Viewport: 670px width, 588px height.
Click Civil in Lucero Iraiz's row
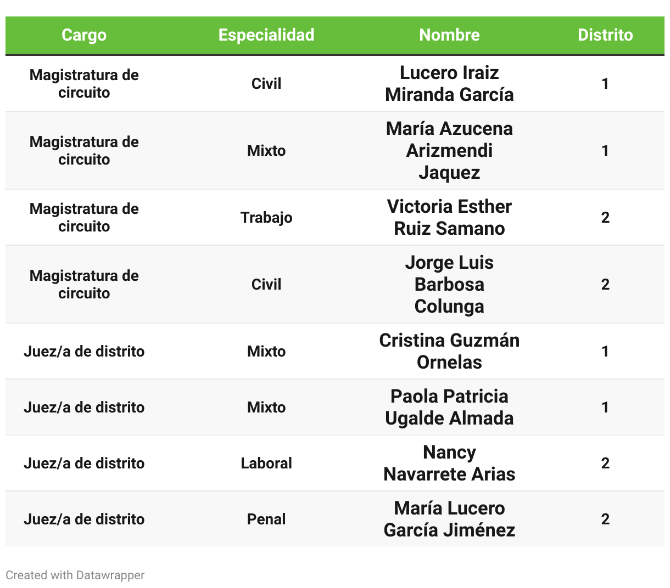tap(266, 84)
